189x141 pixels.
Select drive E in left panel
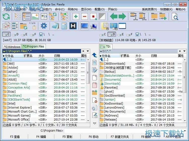coord(24,35)
